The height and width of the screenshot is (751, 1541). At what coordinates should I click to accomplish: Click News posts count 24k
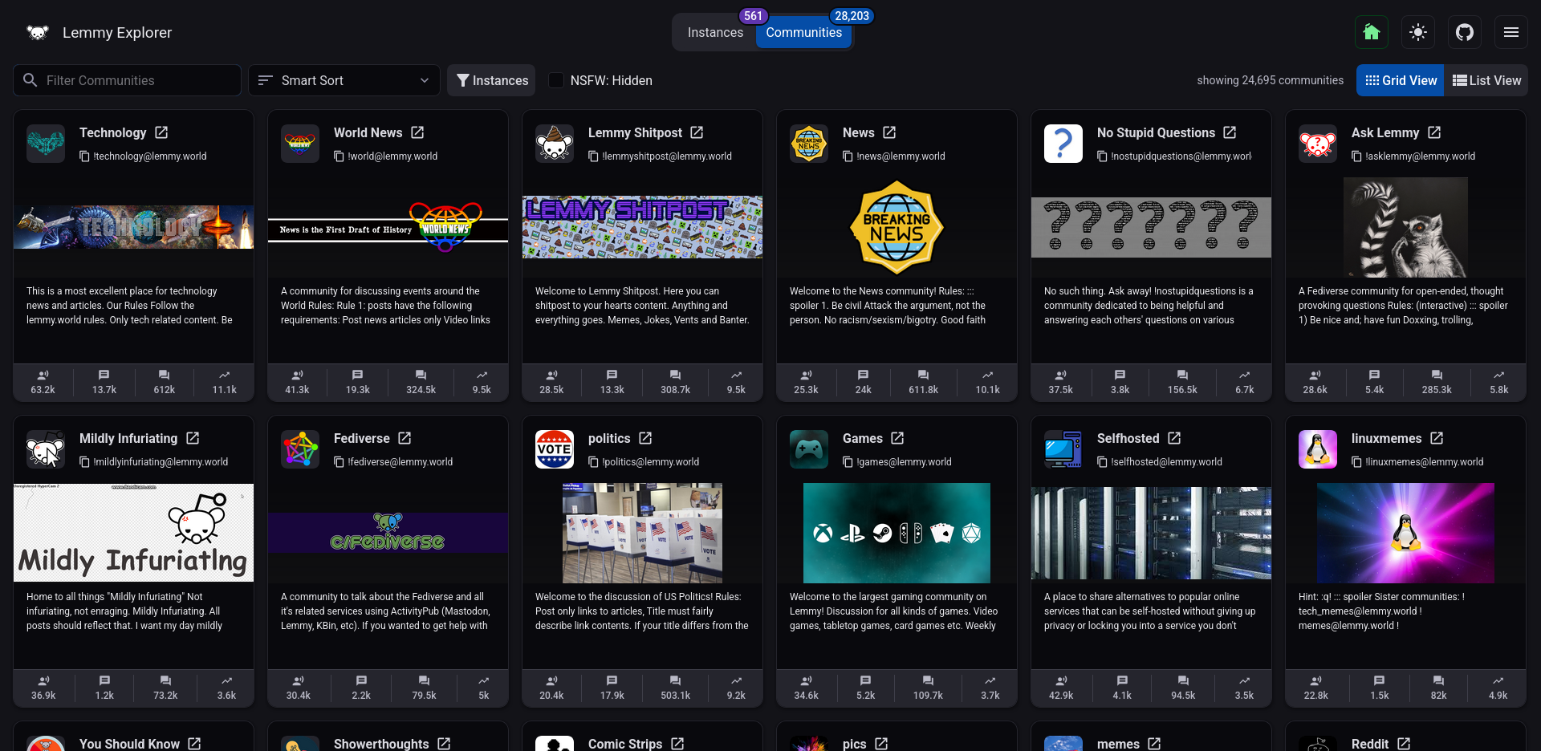tap(863, 382)
